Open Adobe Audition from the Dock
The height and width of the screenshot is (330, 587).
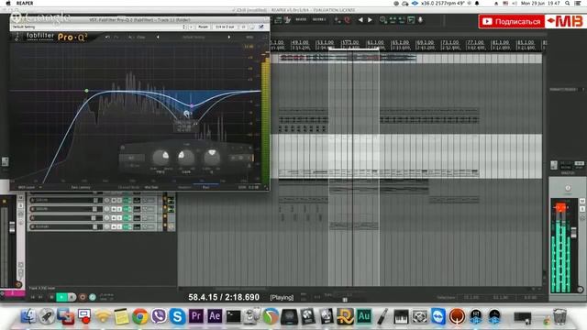coord(363,316)
